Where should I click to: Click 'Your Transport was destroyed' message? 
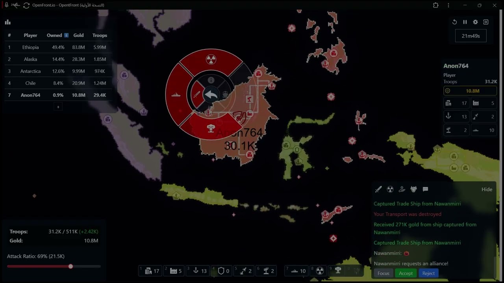pyautogui.click(x=408, y=214)
